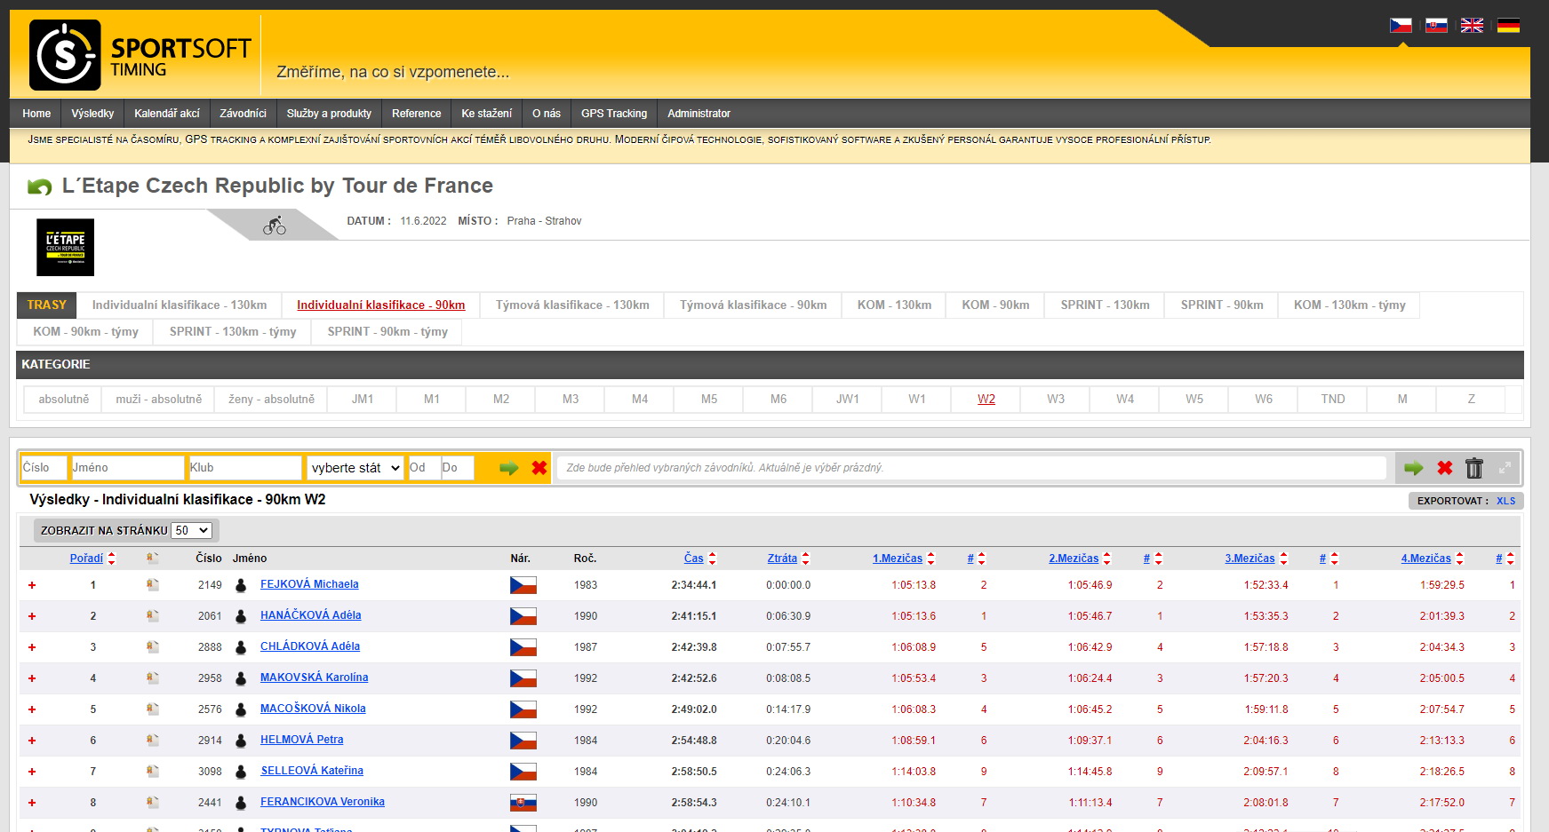Open the vyberte stát country dropdown

pos(355,468)
